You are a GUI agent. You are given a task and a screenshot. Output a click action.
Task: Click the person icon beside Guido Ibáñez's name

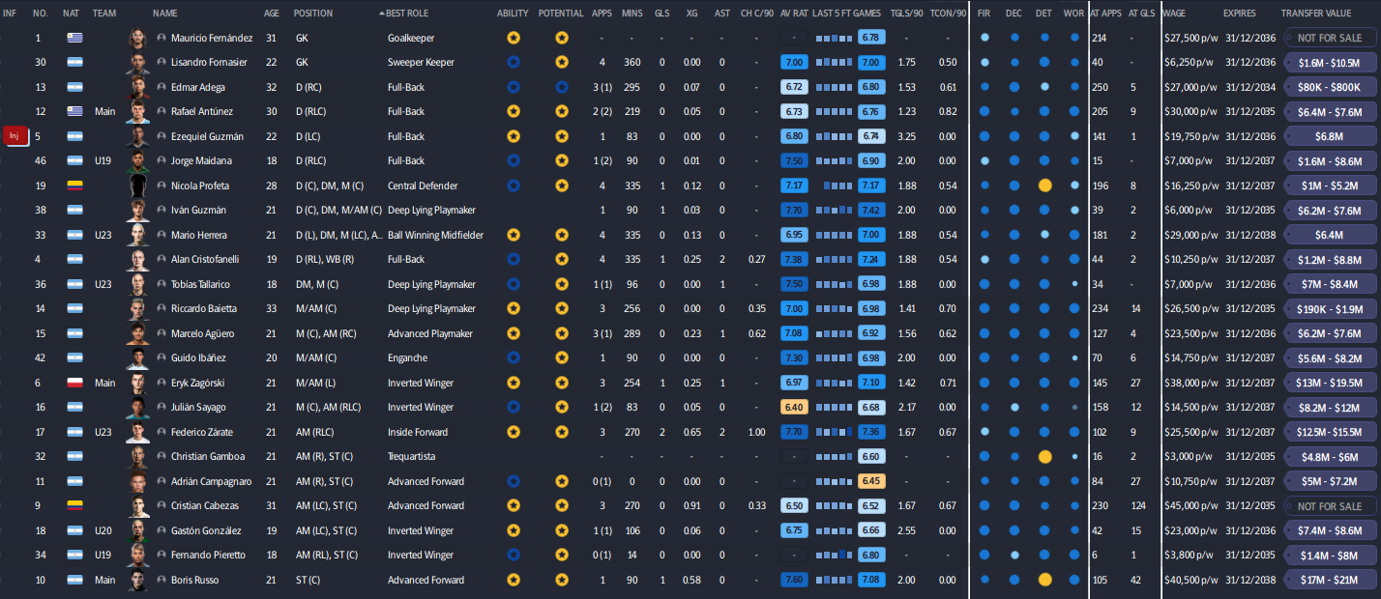161,357
